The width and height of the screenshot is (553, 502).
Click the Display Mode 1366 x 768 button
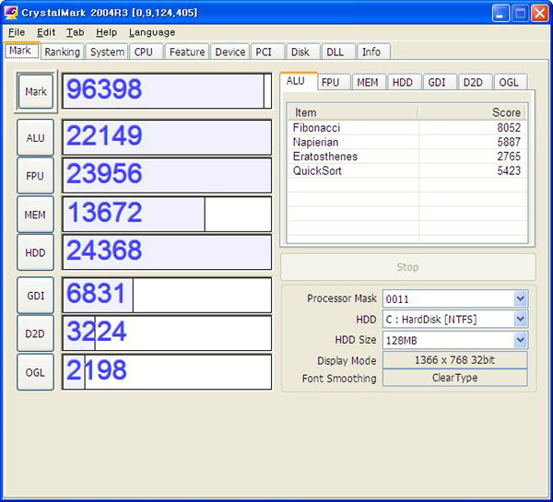tap(455, 360)
